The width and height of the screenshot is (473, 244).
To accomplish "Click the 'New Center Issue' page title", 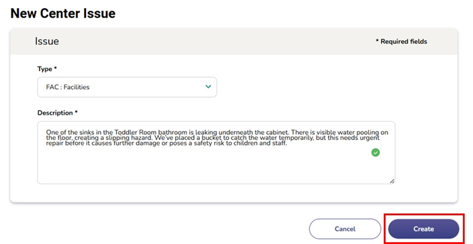I will tap(63, 13).
